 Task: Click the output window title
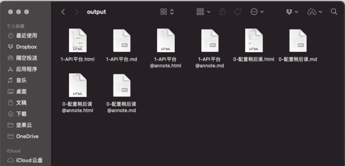pos(96,12)
